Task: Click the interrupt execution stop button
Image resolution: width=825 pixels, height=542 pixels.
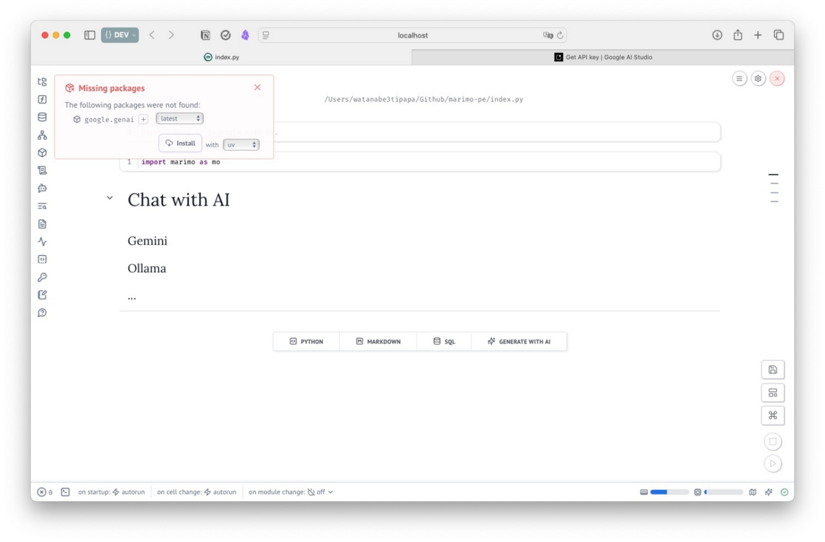Action: point(773,441)
